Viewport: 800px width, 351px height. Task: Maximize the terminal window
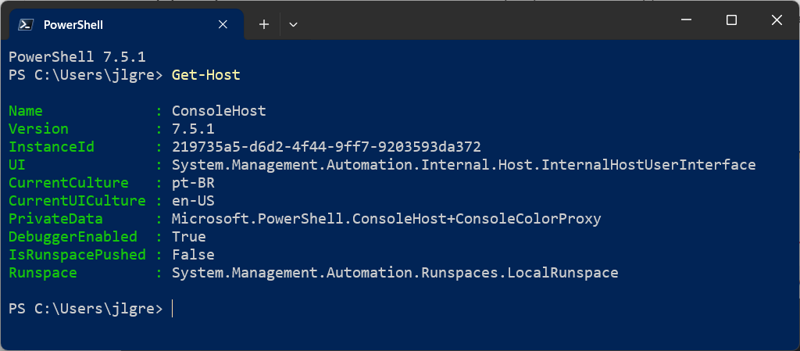tap(731, 20)
